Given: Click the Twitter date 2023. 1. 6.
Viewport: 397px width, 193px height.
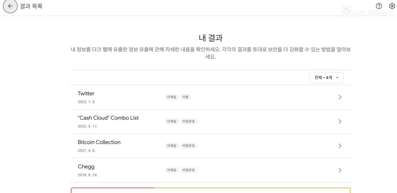Looking at the screenshot, I should tap(87, 102).
